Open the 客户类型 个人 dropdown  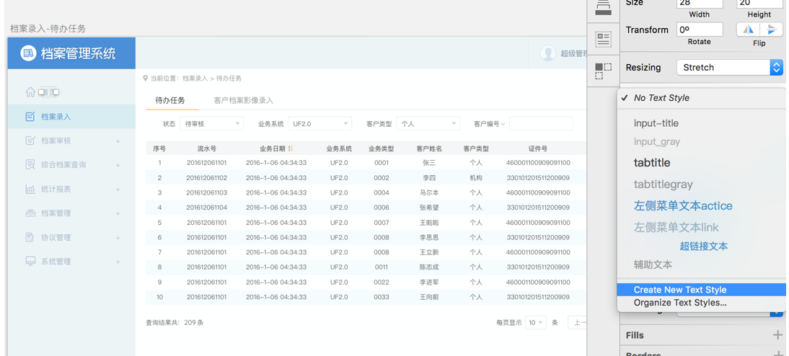(428, 124)
